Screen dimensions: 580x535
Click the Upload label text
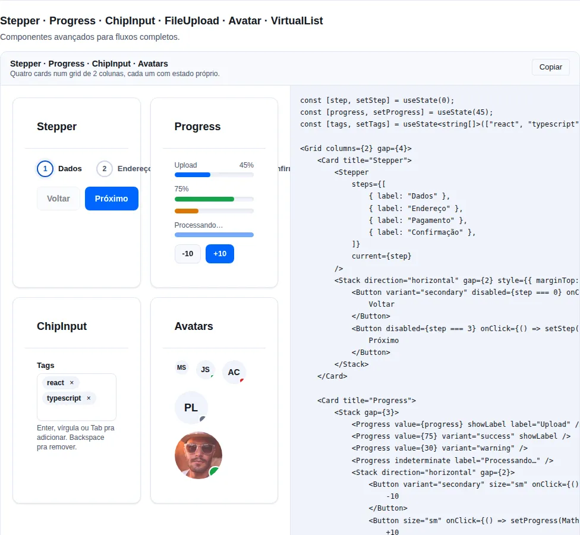coord(185,165)
